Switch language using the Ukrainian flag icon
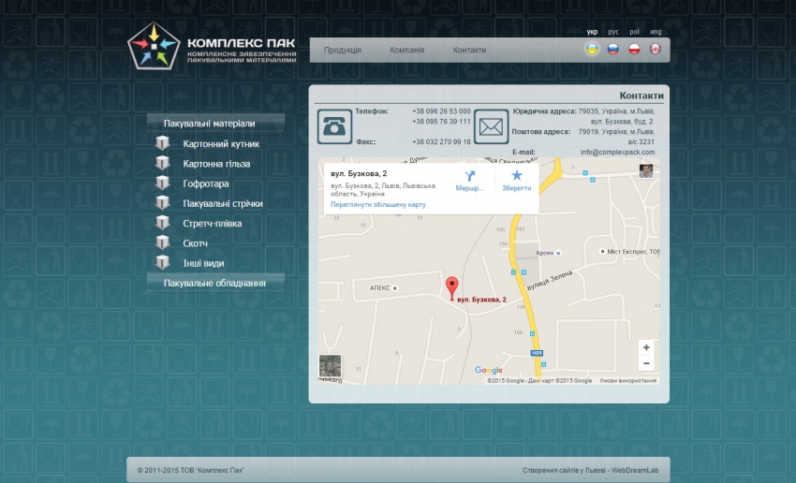This screenshot has height=483, width=796. (x=592, y=49)
